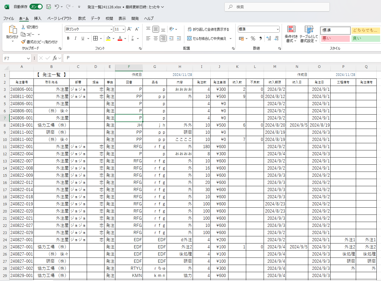Apply the 標準 cell style
The height and width of the screenshot is (281, 381).
tap(335, 30)
